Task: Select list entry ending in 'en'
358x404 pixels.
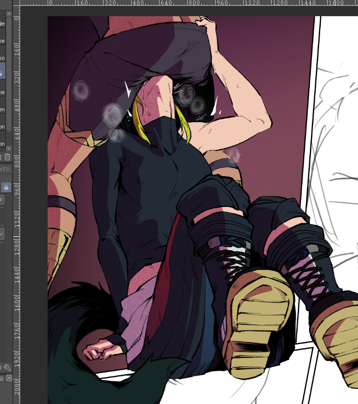Action: pyautogui.click(x=2, y=109)
